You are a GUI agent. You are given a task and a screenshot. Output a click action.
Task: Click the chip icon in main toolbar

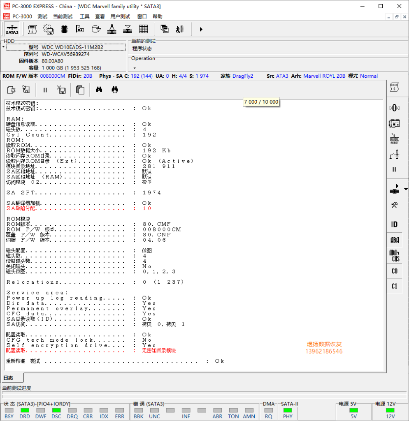pos(64,29)
